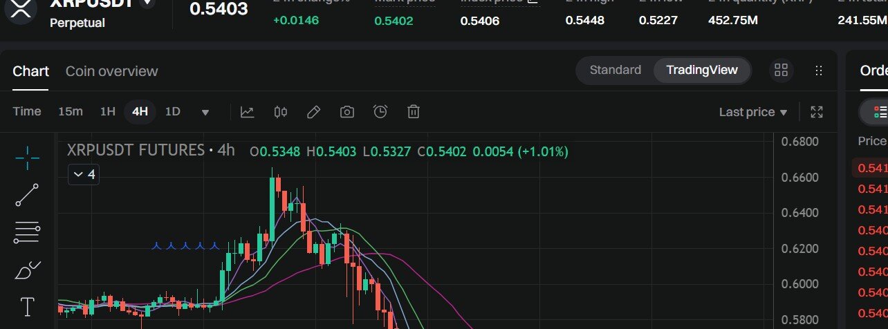Click the XRPUSDT FUTURES 4h chart title
The height and width of the screenshot is (329, 888).
click(x=151, y=150)
